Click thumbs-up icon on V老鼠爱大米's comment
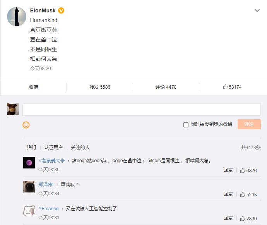267x225 pixels. [243, 170]
